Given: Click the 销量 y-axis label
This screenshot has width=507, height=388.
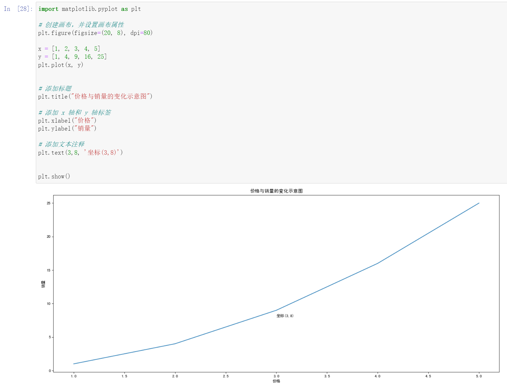Looking at the screenshot, I should tap(43, 284).
